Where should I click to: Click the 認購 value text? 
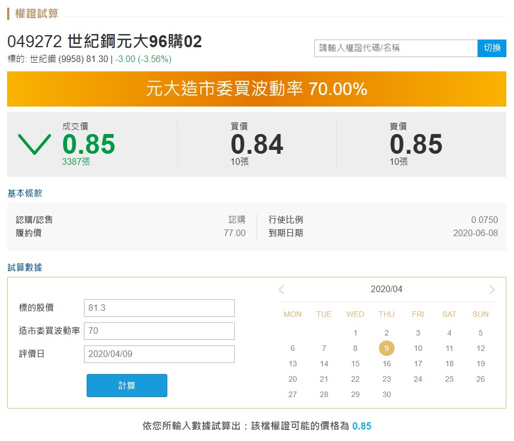pyautogui.click(x=237, y=220)
